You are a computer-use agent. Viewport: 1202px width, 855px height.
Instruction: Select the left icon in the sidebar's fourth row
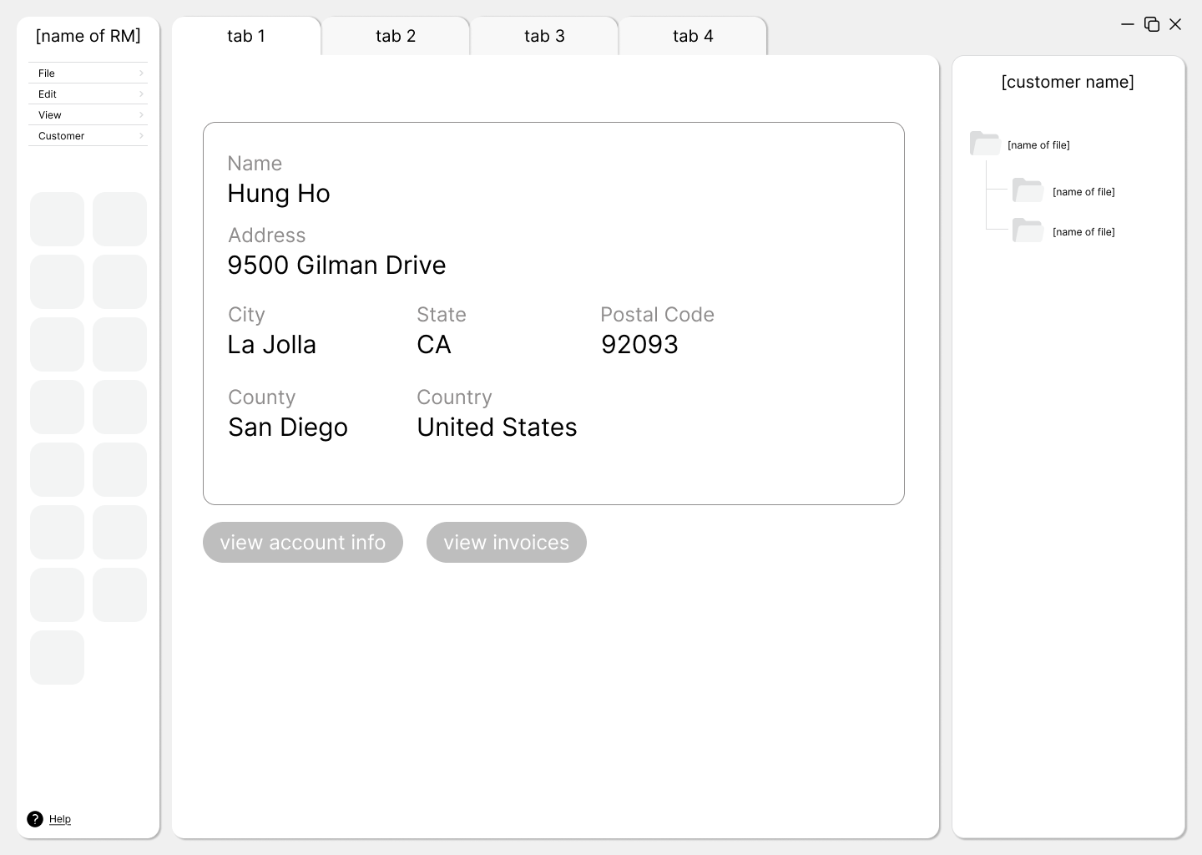57,407
